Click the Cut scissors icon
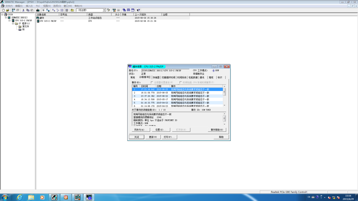This screenshot has height=201, width=358. pyautogui.click(x=23, y=10)
